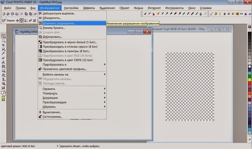Choose Лаборатория вырезов menu item
This screenshot has height=149, width=252.
click(x=72, y=14)
